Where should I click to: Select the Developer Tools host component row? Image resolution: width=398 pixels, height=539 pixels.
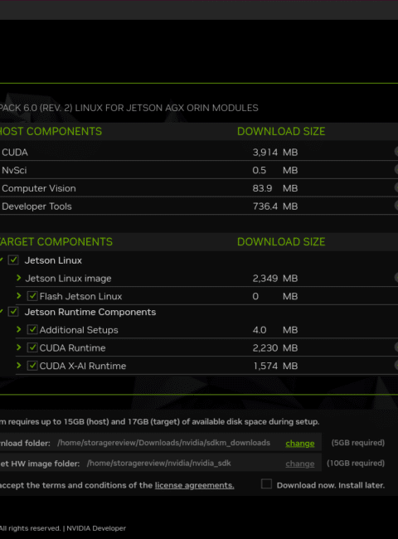199,206
